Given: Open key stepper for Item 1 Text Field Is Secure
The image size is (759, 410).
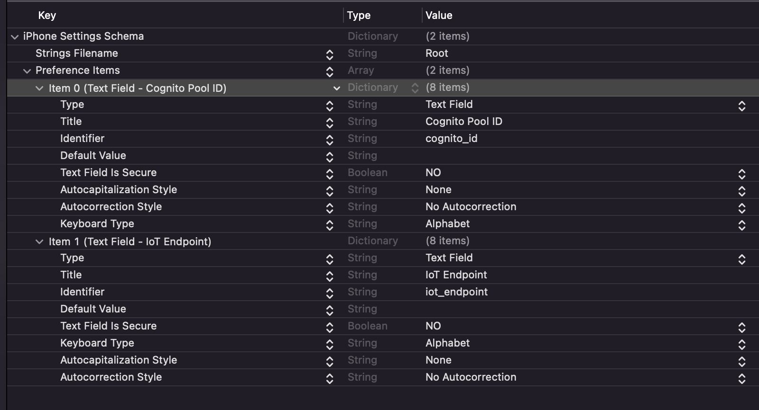Looking at the screenshot, I should tap(330, 327).
